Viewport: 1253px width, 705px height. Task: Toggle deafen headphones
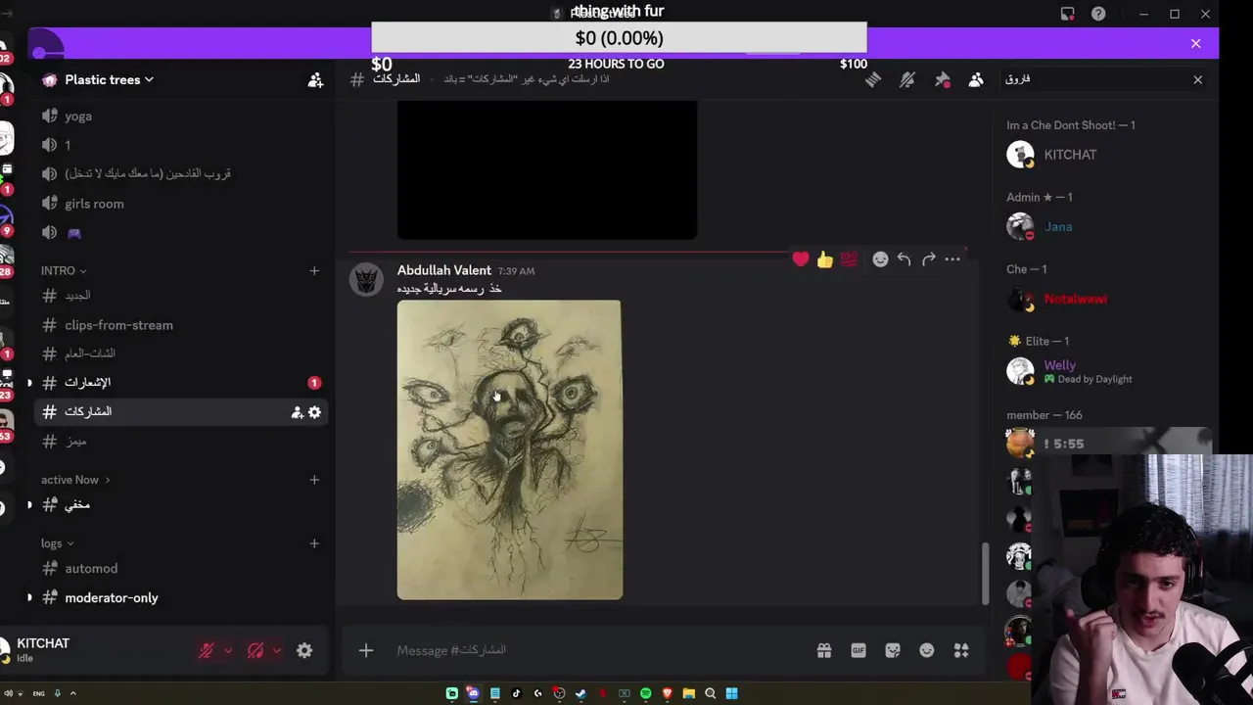pos(255,650)
